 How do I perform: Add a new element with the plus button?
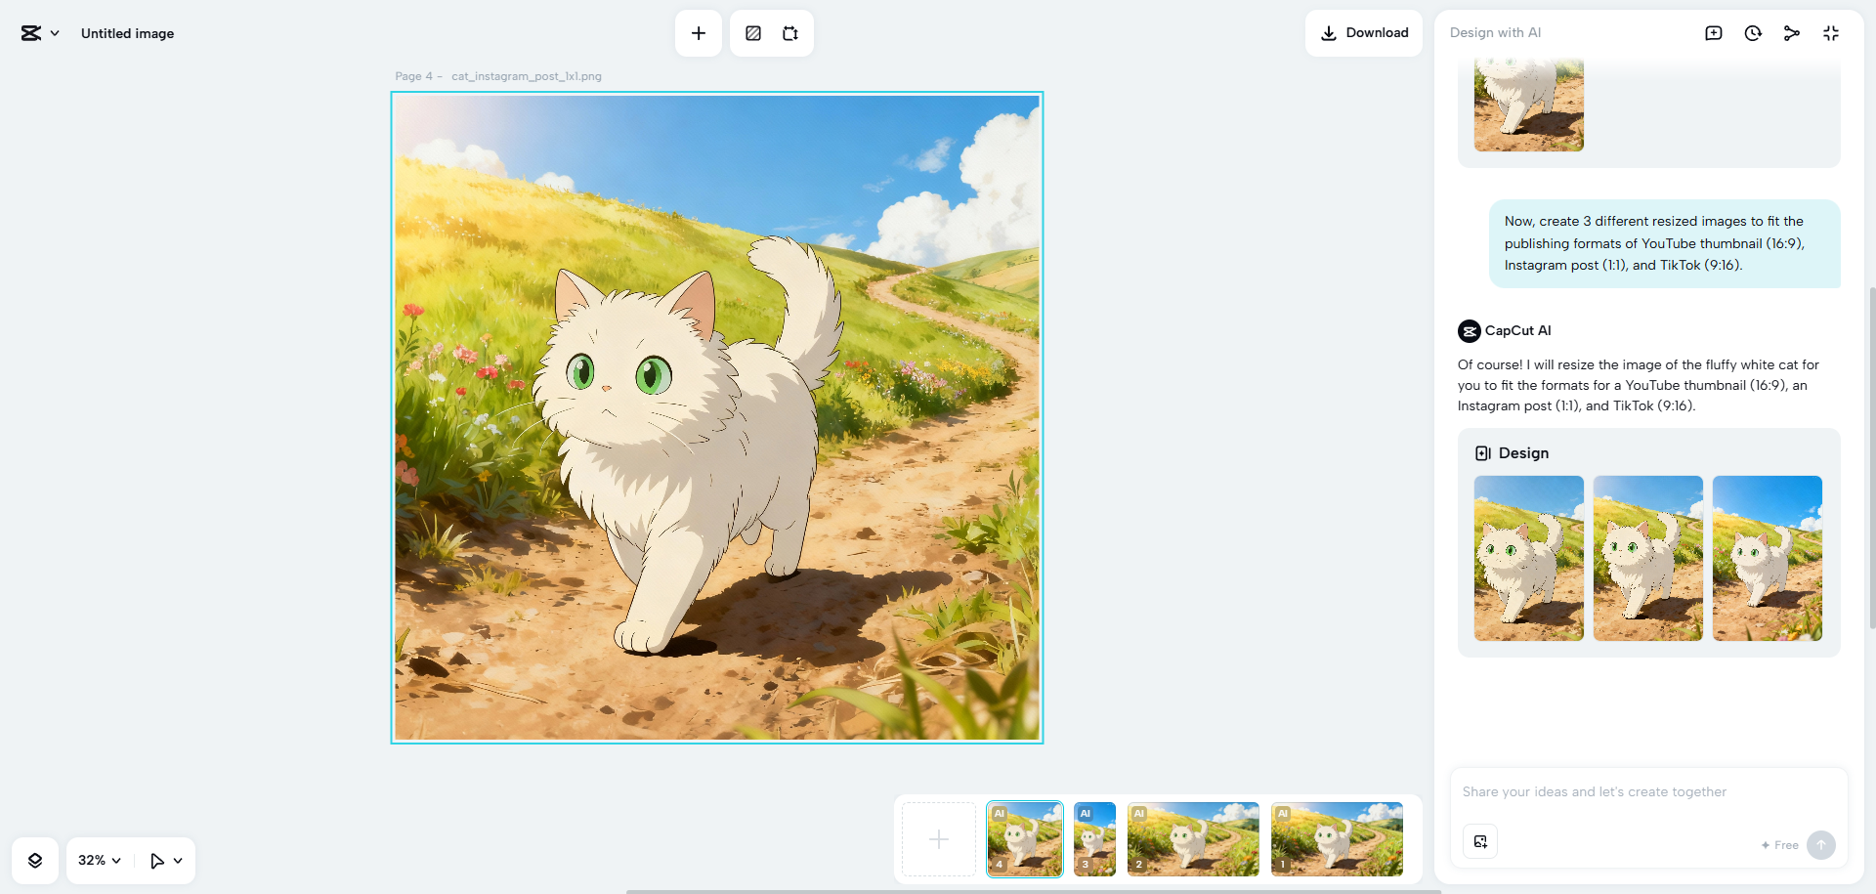coord(699,33)
